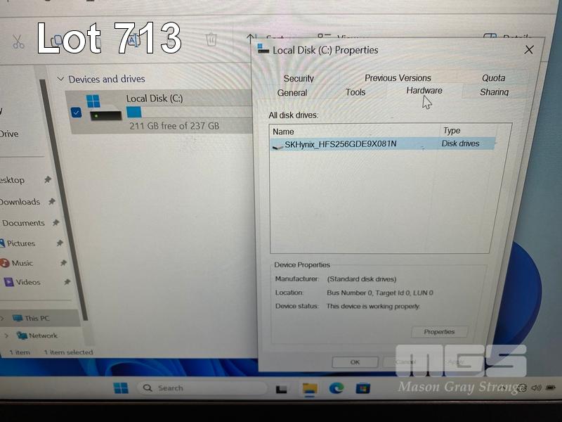562x422 pixels.
Task: Expand the Network tree node
Action: [5, 336]
